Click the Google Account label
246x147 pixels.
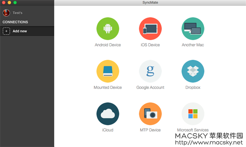tap(150, 87)
